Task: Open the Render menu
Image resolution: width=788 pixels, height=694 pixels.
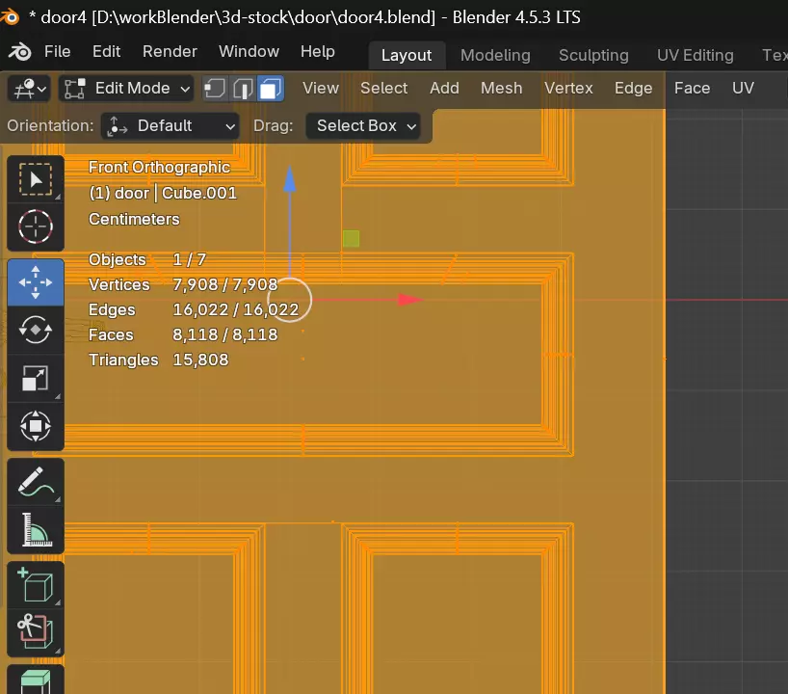Action: (170, 52)
